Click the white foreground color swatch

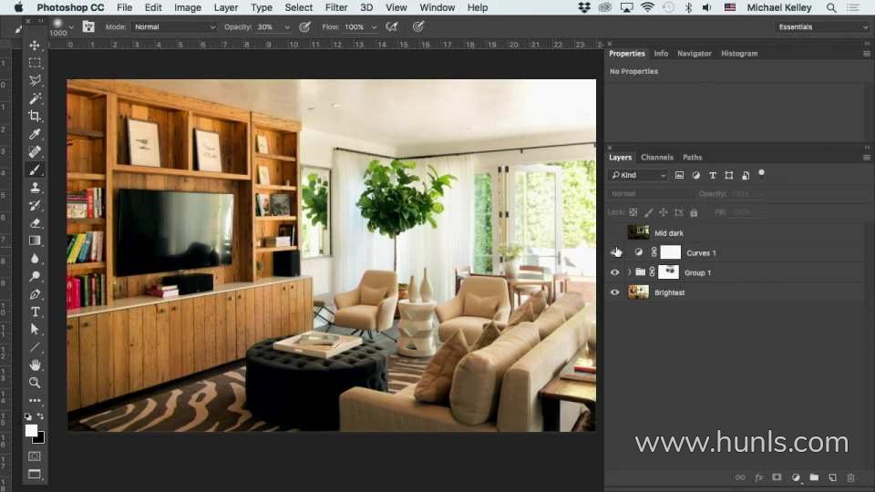31,431
